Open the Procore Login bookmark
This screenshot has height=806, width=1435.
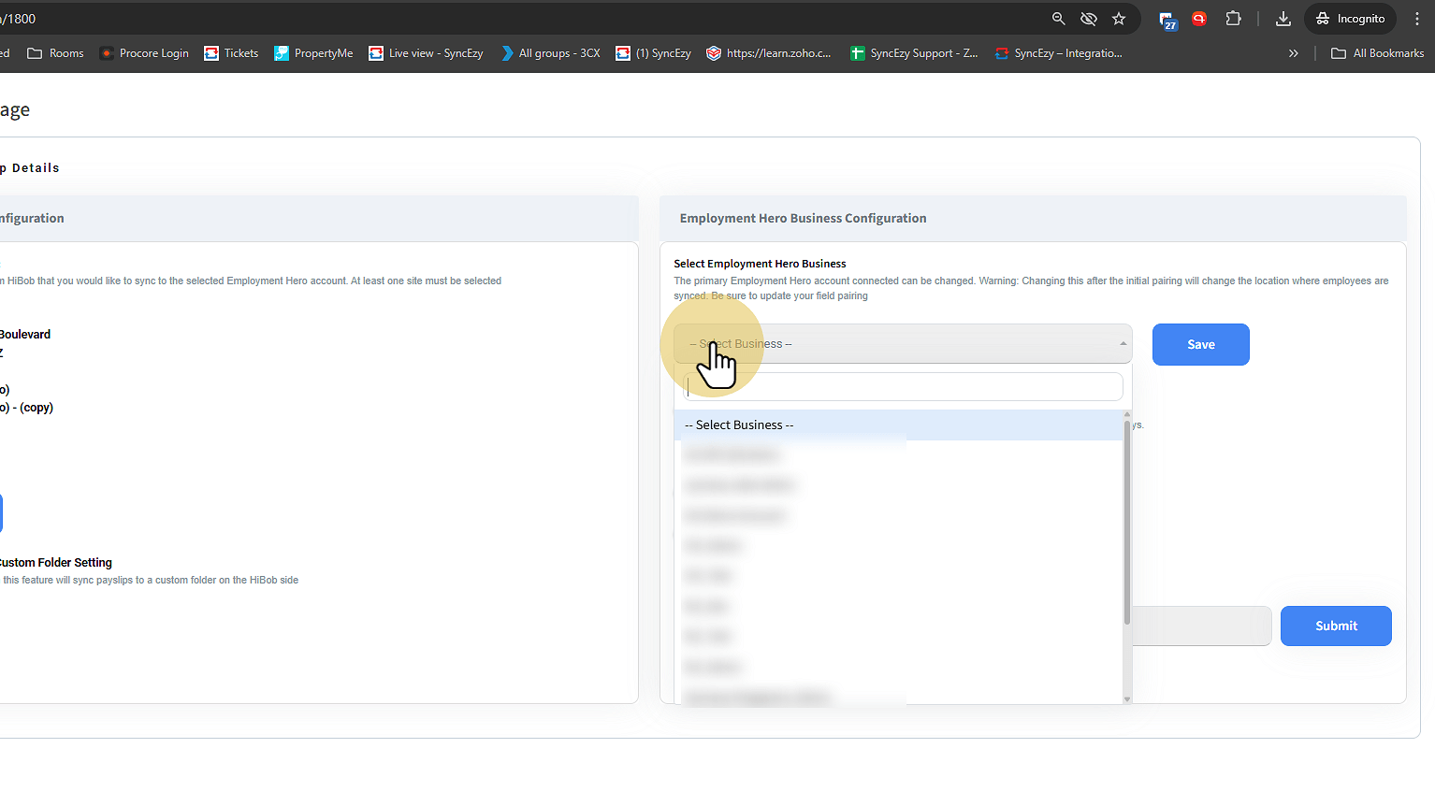coord(145,53)
